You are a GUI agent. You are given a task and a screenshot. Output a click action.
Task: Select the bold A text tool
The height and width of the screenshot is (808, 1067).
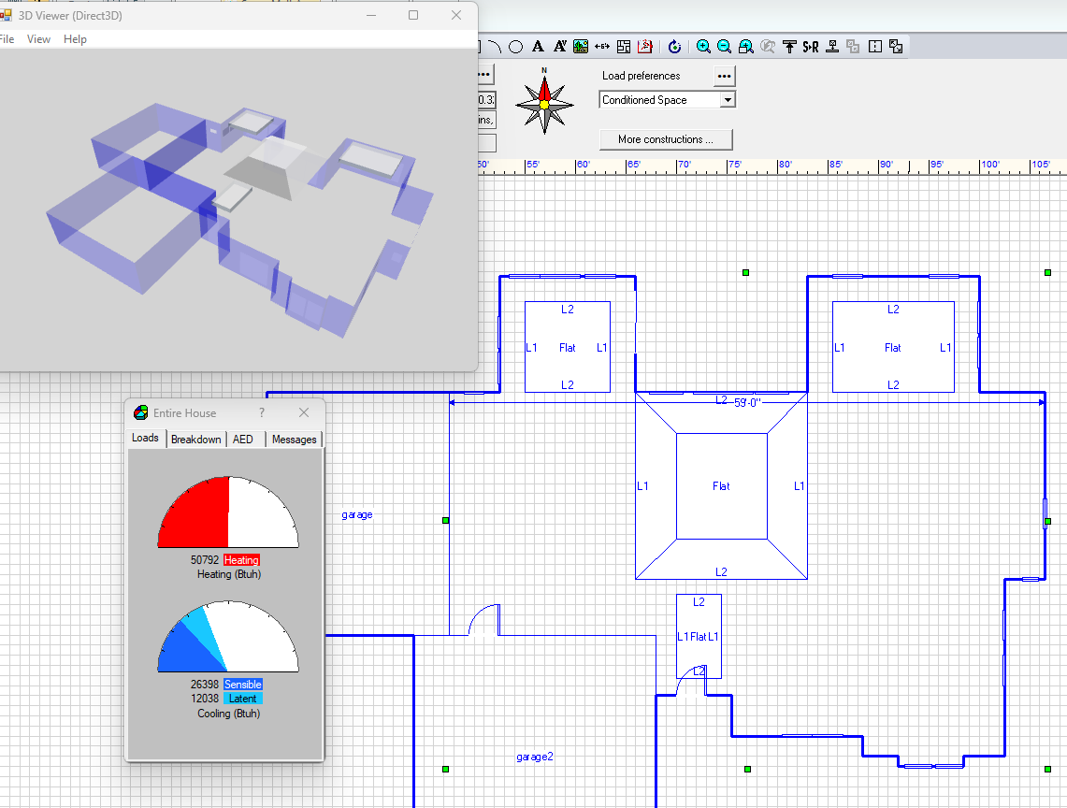point(538,47)
